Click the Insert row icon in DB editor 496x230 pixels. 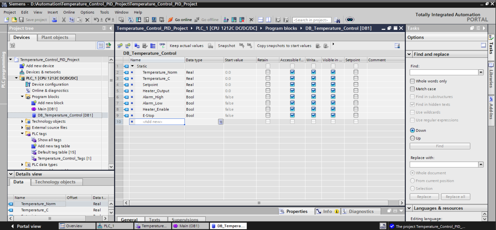120,46
